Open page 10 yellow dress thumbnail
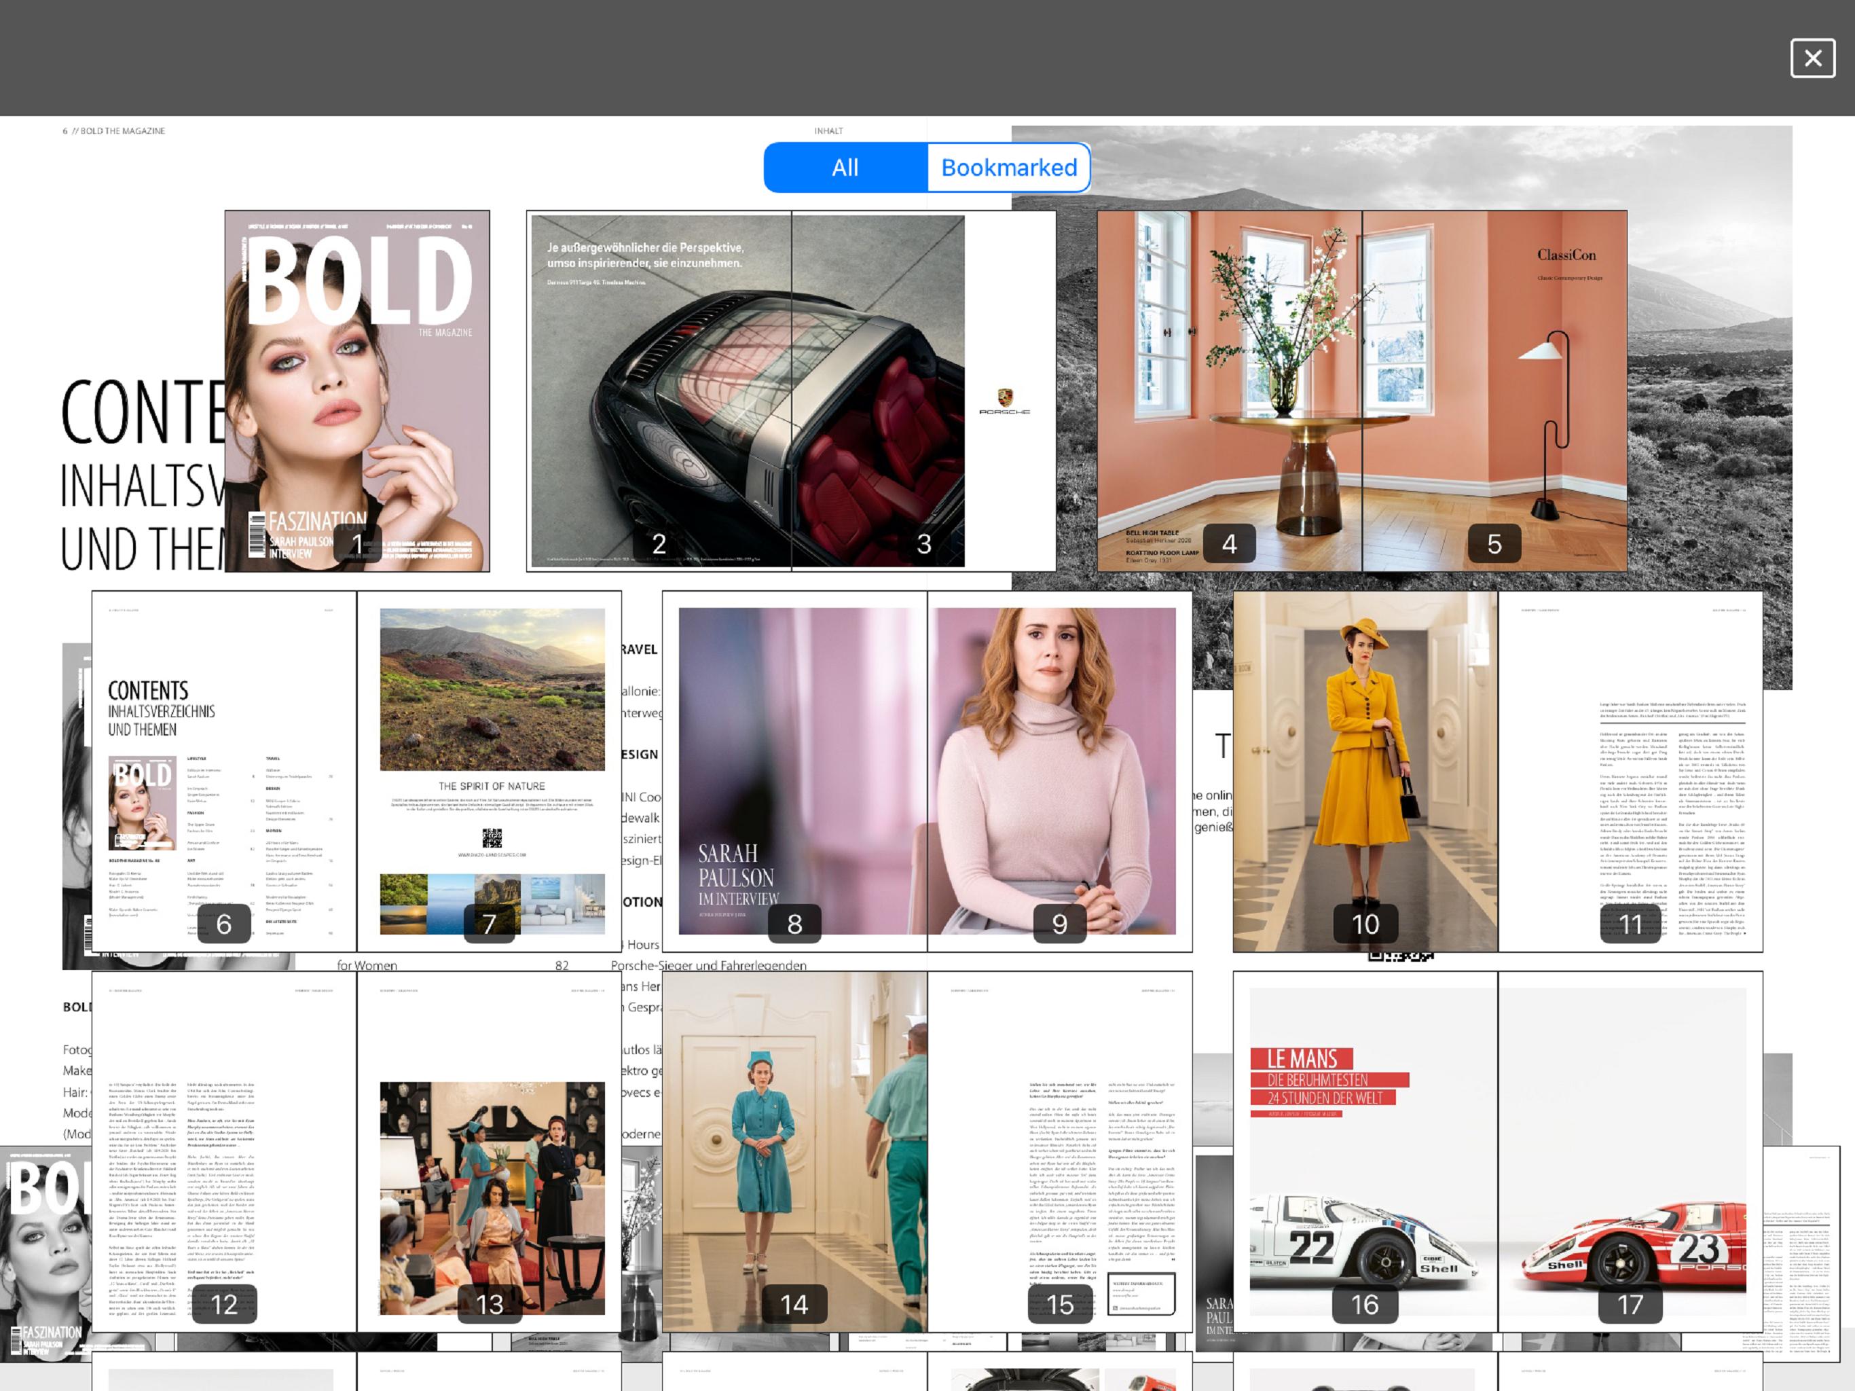Viewport: 1855px width, 1391px height. 1365,771
